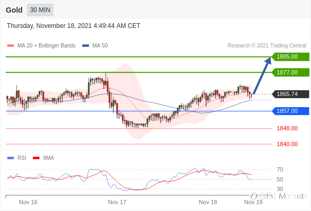Click the MA 20 + Bollinger Bands legend label
311x211 pixels.
coord(46,46)
